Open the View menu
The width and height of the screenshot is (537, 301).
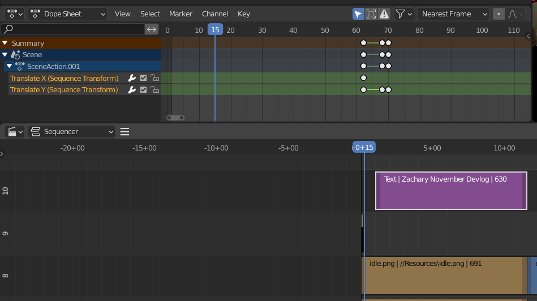[x=123, y=14]
